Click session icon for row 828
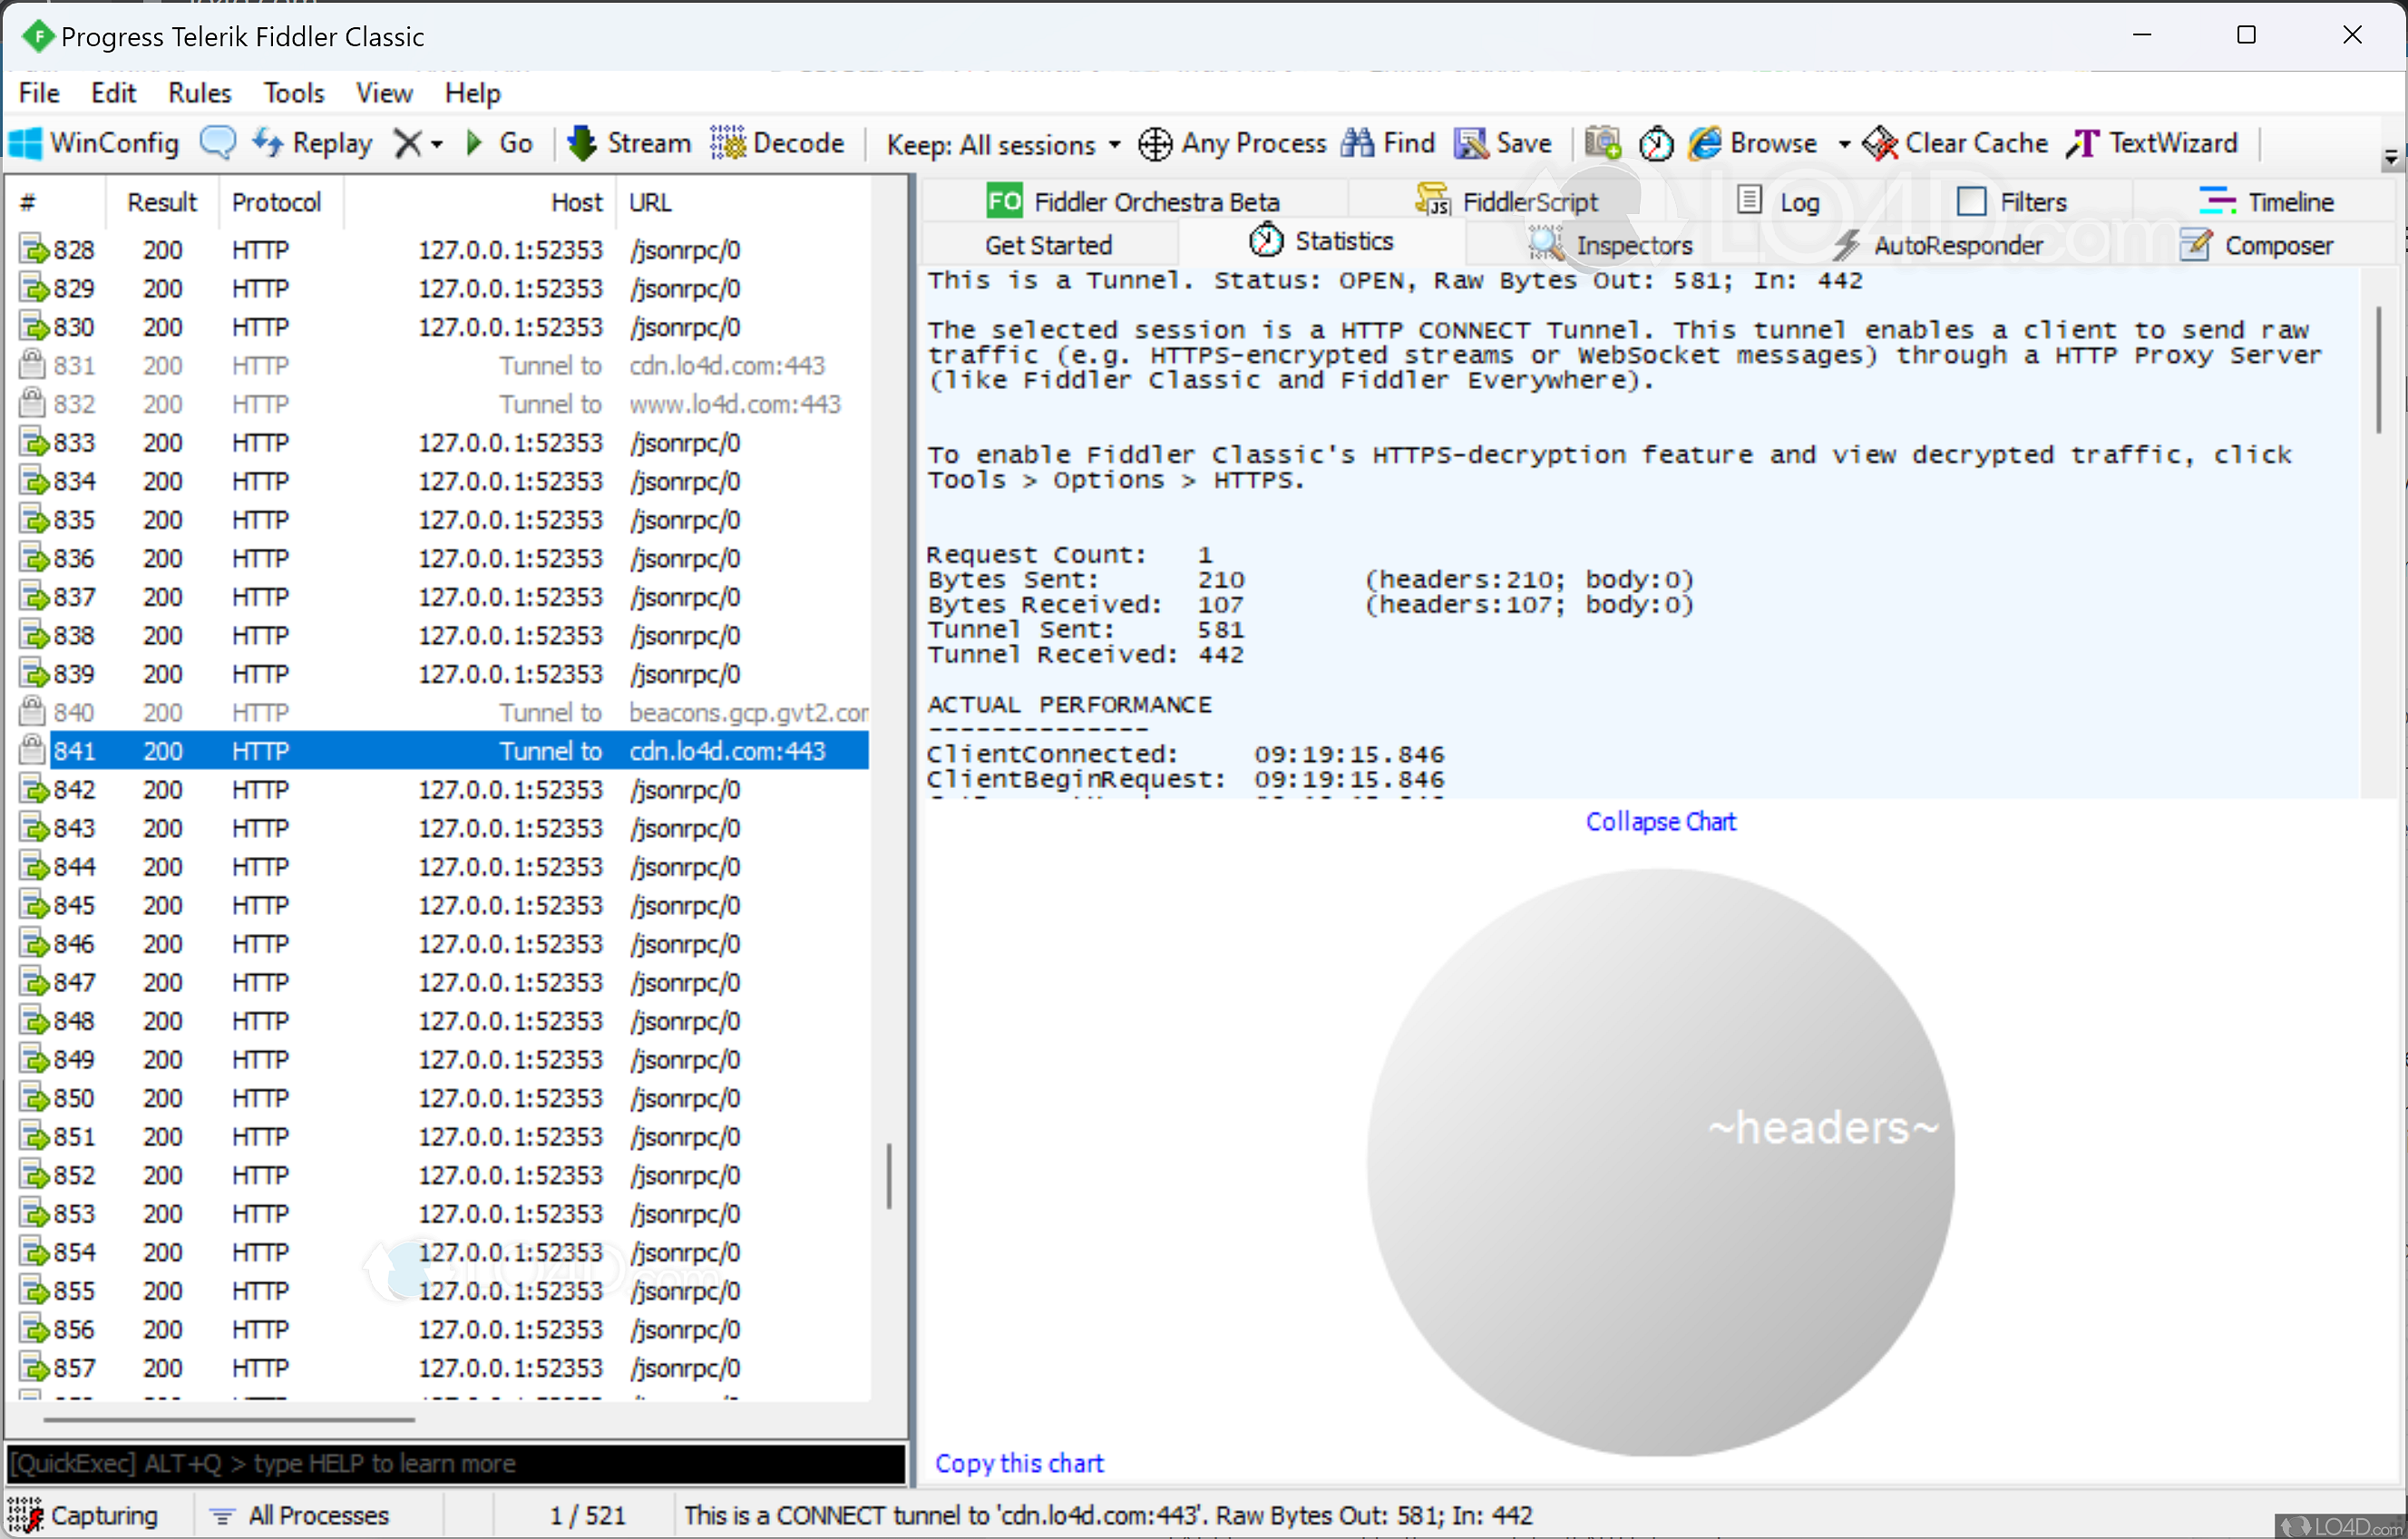Screen dimensions: 2408x1539 (33, 250)
